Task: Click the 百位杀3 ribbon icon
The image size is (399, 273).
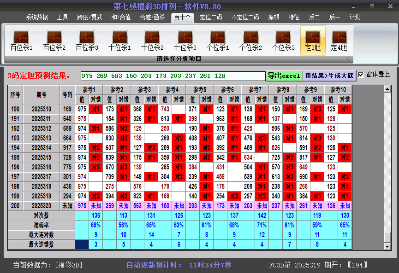Action: (87, 41)
